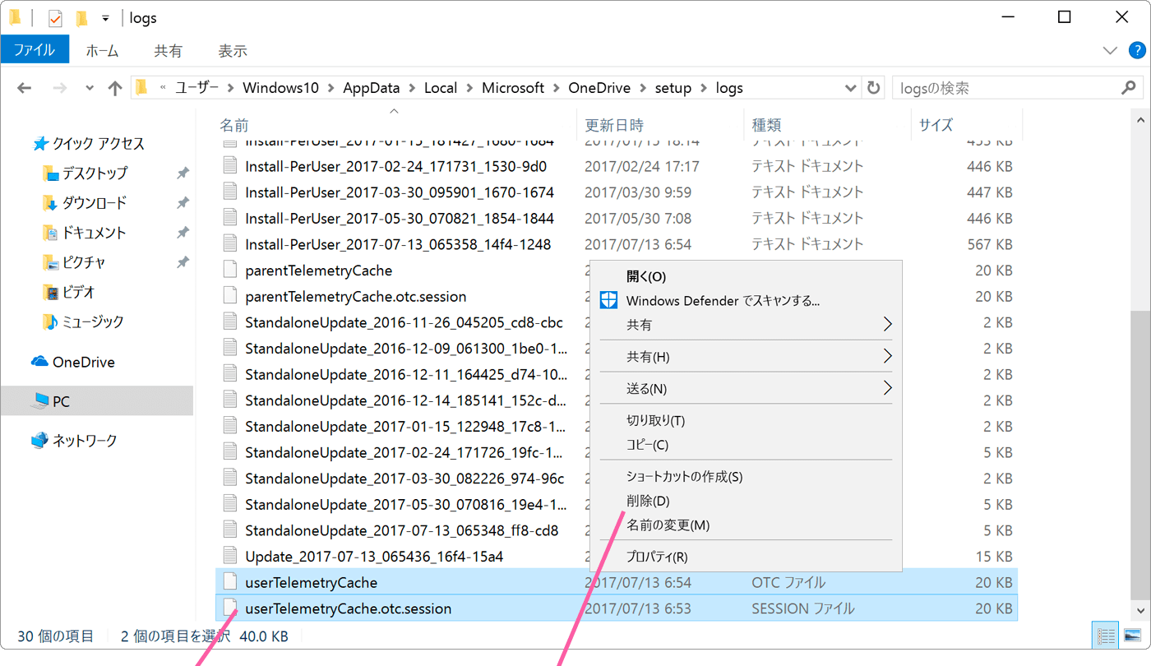Select file Install-PerUser_2017-07-13_065358_14f4-1248
Viewport: 1151px width, 666px height.
pos(398,244)
